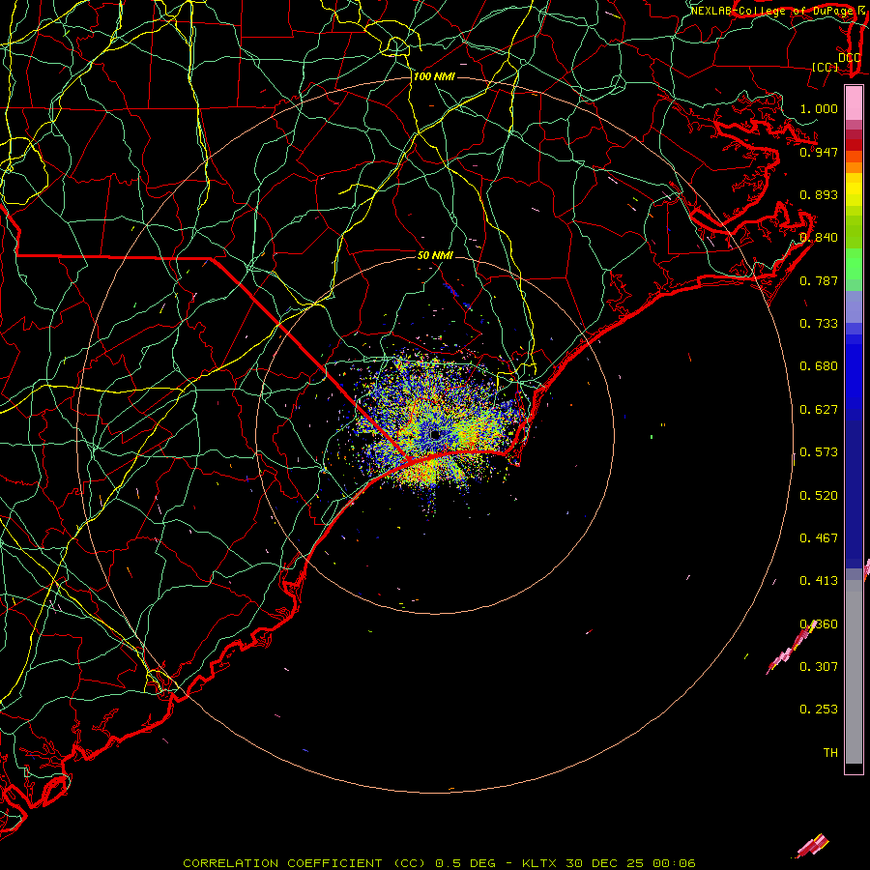Click the 1.000 color scale value
The width and height of the screenshot is (870, 870).
click(819, 108)
